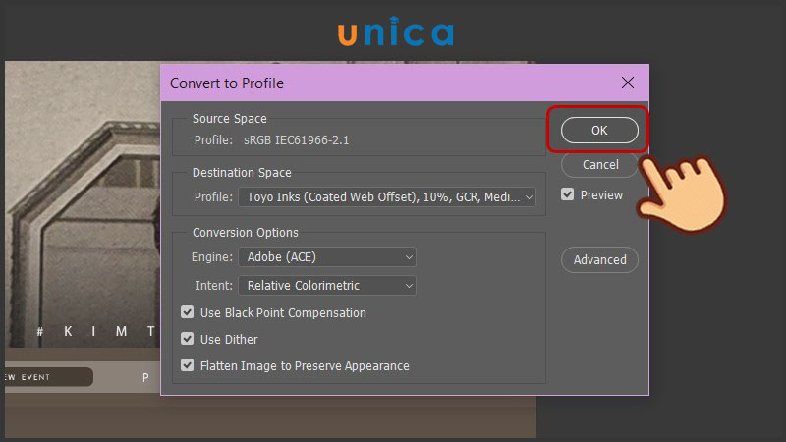
Task: Click the Source Space group label
Action: [x=230, y=118]
